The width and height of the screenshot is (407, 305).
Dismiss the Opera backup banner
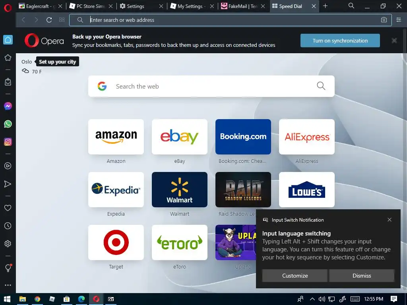click(x=394, y=41)
